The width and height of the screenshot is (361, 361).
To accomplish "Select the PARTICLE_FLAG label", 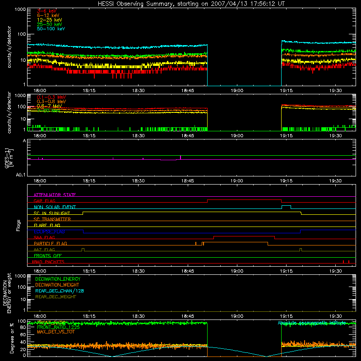I will [x=51, y=243].
